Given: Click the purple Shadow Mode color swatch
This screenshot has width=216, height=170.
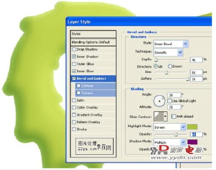Looking at the screenshot, I should [192, 142].
